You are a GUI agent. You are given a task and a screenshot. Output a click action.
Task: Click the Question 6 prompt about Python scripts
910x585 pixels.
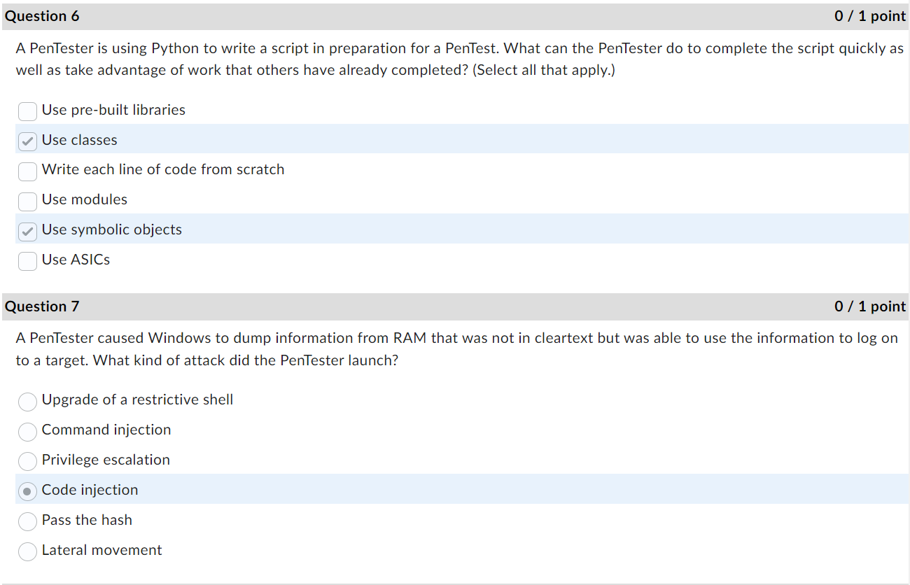[460, 59]
